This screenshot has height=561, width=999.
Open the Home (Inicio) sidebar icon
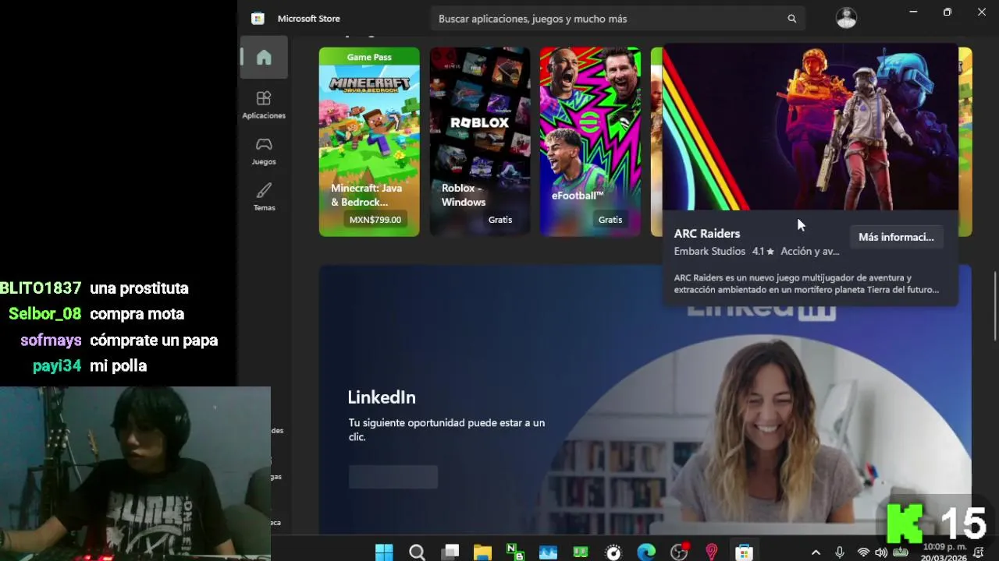(x=264, y=58)
